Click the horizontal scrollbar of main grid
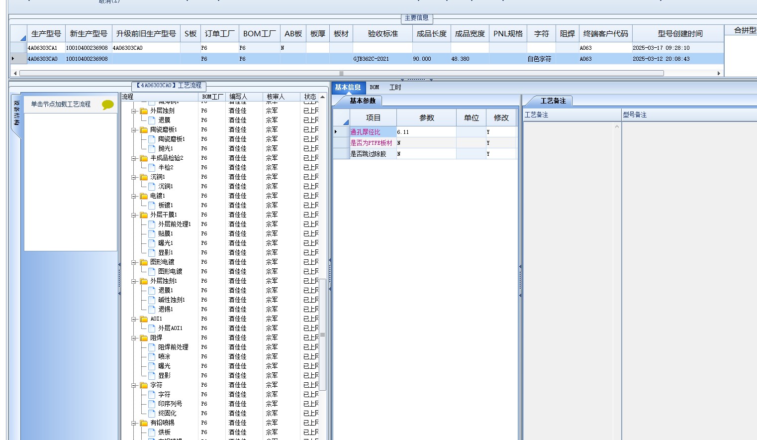The width and height of the screenshot is (757, 440). click(x=341, y=73)
